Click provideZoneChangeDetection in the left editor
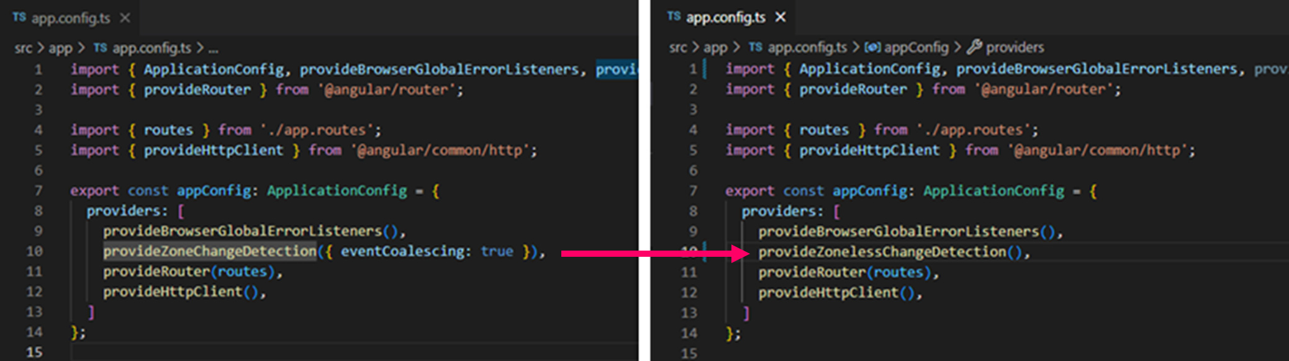Image resolution: width=1289 pixels, height=361 pixels. [210, 251]
